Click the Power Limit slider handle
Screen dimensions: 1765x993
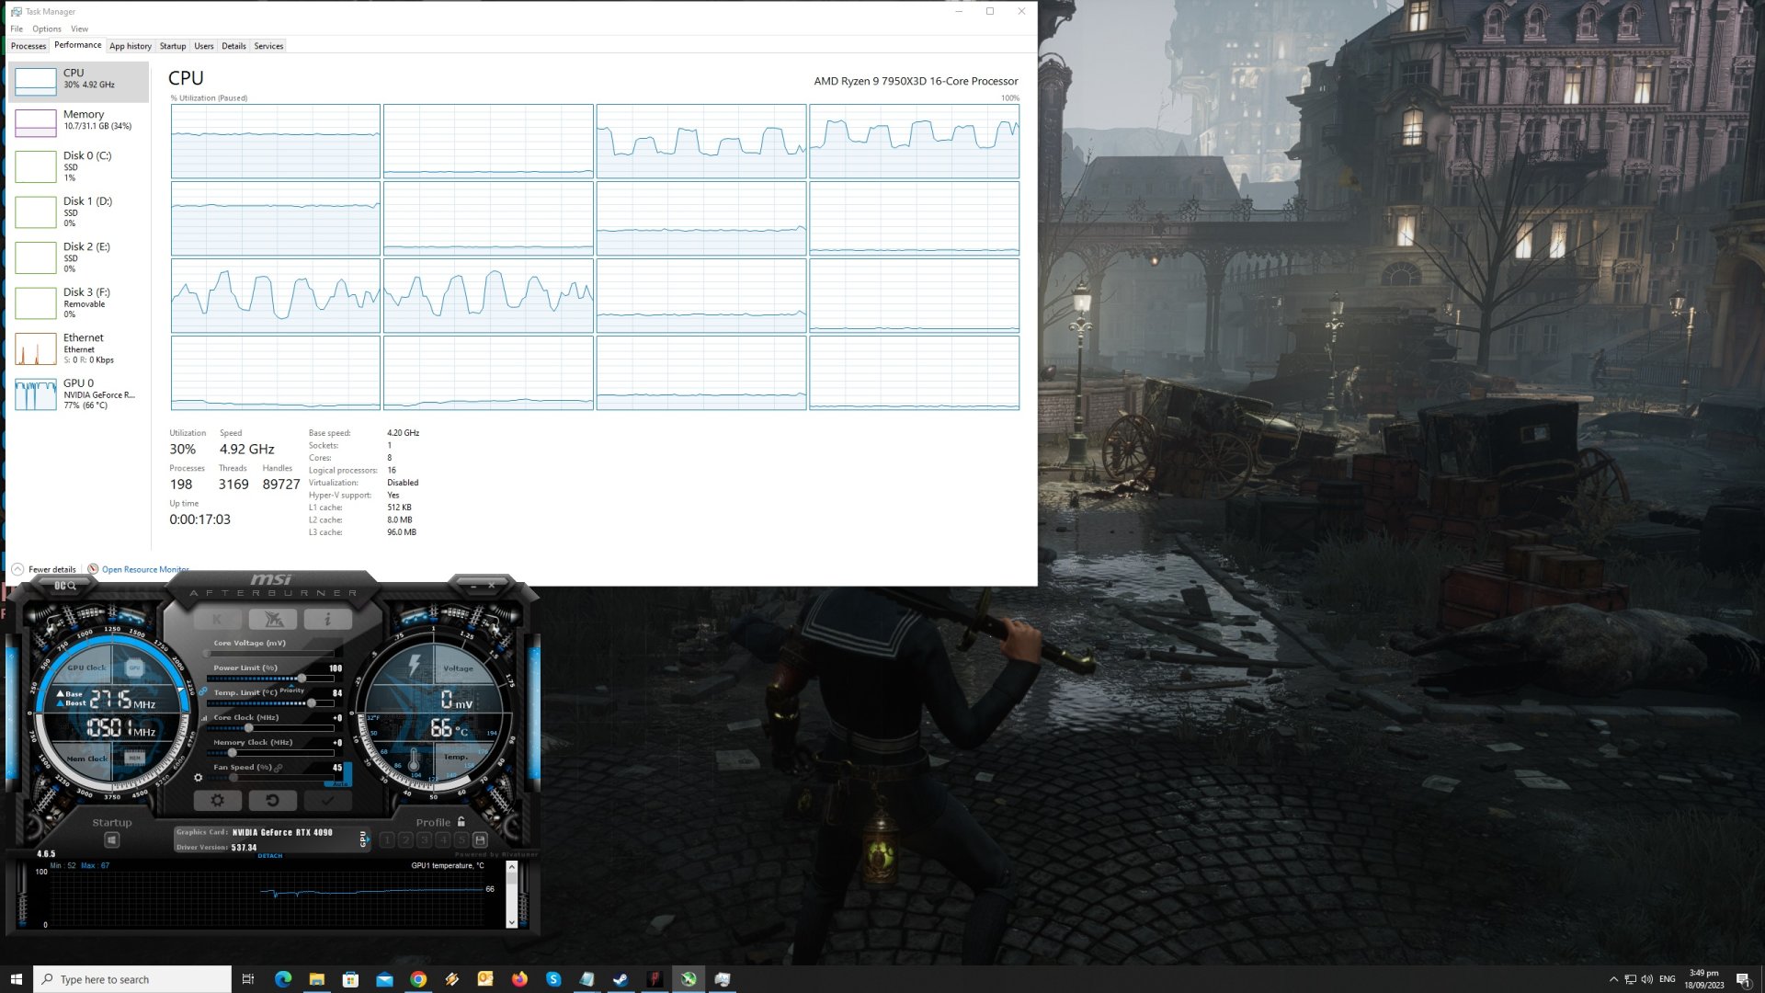point(302,678)
